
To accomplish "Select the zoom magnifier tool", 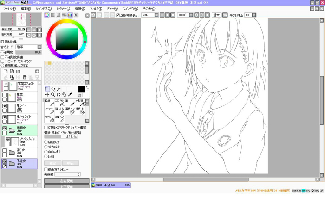I will pyautogui.click(x=53, y=94).
